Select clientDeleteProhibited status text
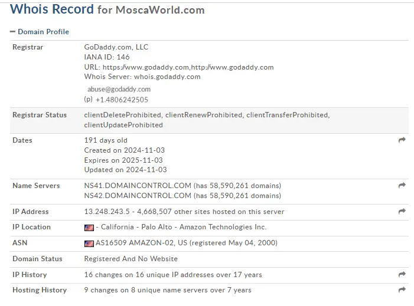Viewport: 414px width, 306px height. (x=123, y=115)
